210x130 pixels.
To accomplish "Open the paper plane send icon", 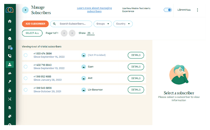I will (x=10, y=30).
